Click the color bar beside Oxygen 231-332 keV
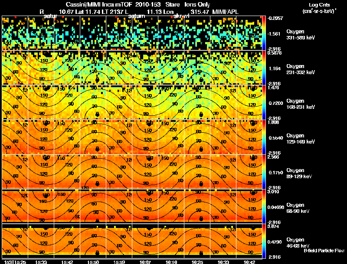Screen dimensions: 347x264 tap(264, 68)
